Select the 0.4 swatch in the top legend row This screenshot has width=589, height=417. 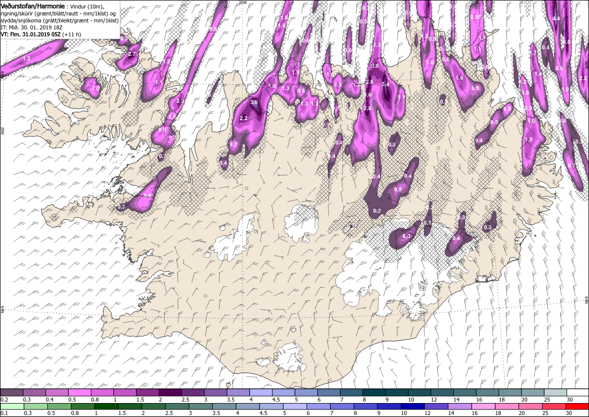click(57, 392)
